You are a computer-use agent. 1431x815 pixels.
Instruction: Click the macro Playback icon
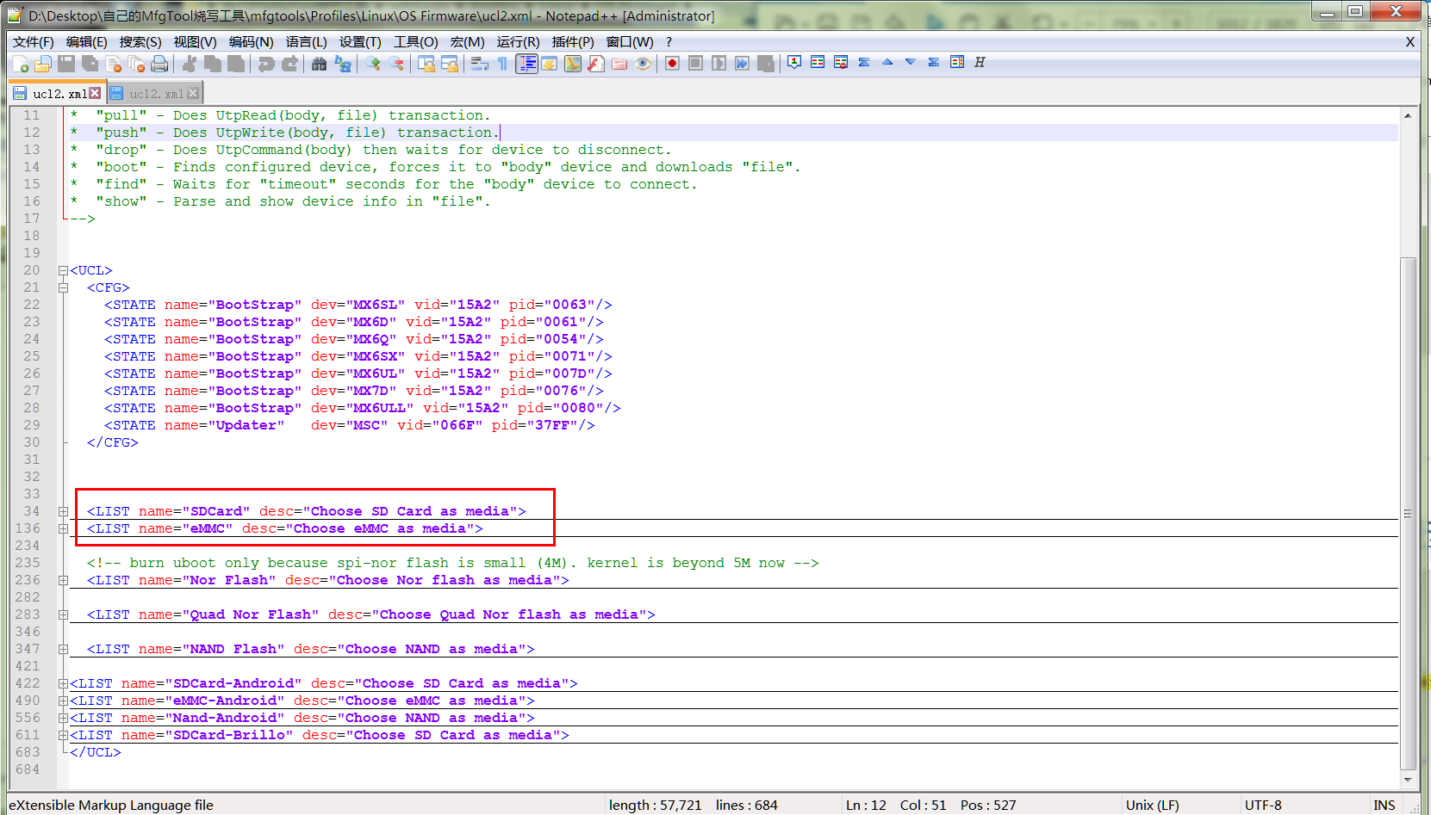[719, 63]
